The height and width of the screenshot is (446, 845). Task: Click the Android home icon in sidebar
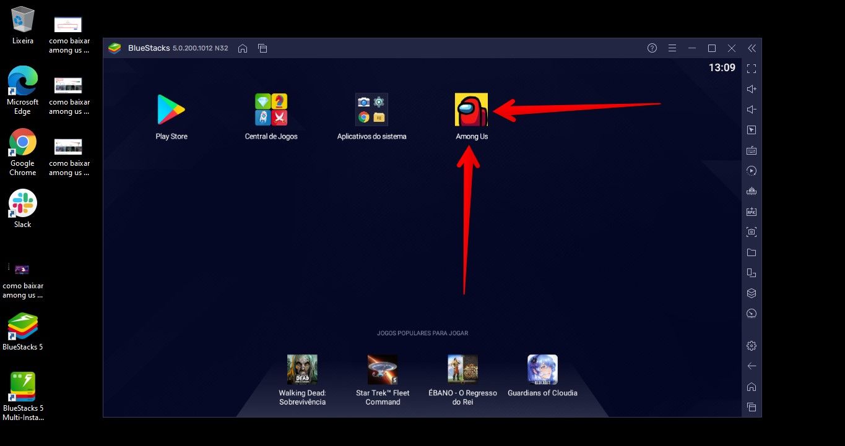pos(752,387)
